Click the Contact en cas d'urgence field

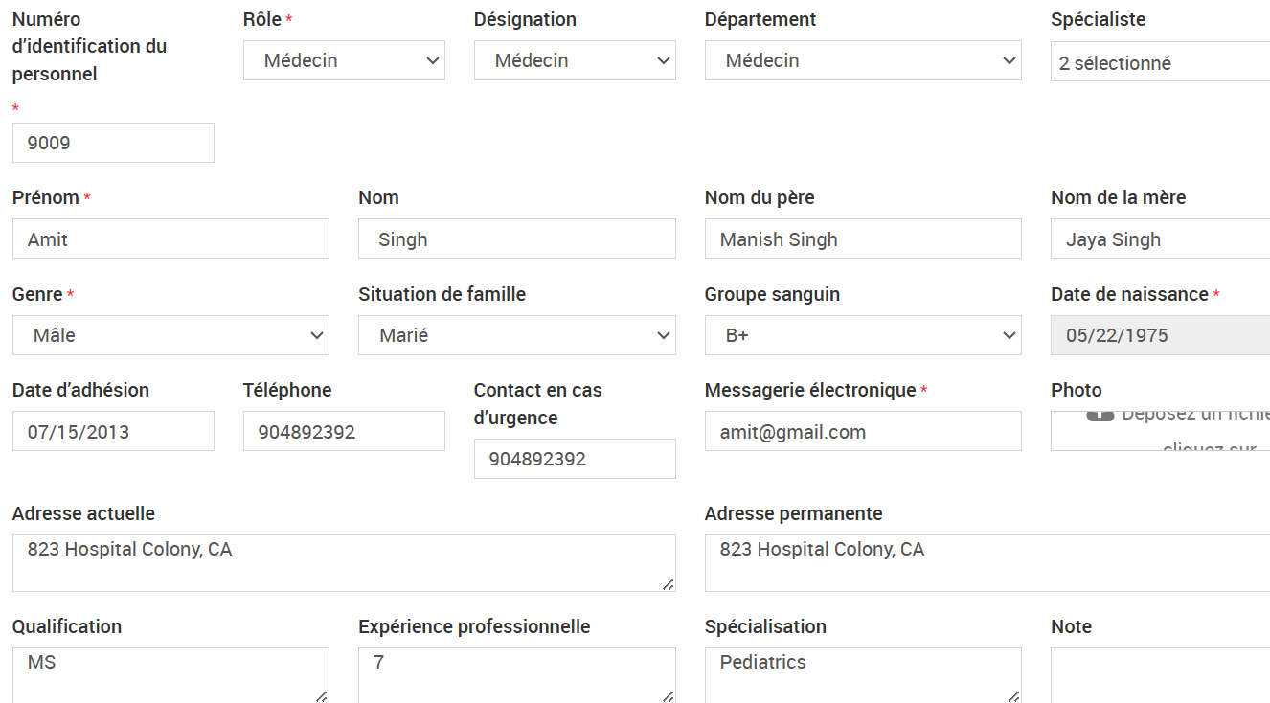click(x=575, y=459)
